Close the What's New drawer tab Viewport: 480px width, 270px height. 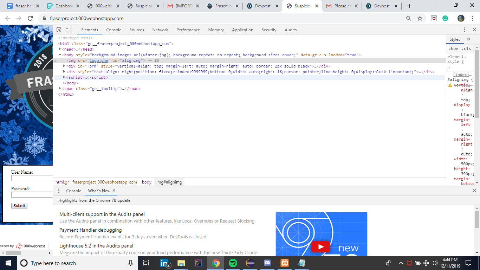click(x=114, y=191)
